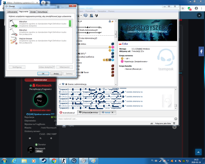
Task: Click the round dark close button on forum page
Action: pos(199,15)
